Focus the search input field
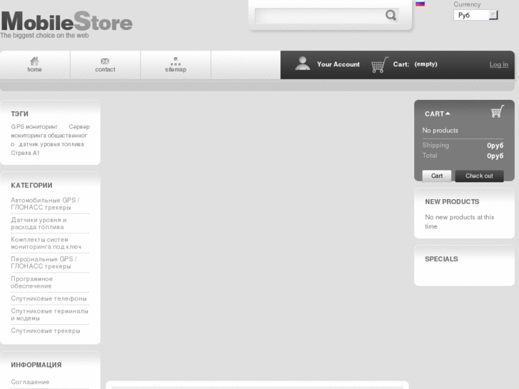This screenshot has height=389, width=519. 319,16
